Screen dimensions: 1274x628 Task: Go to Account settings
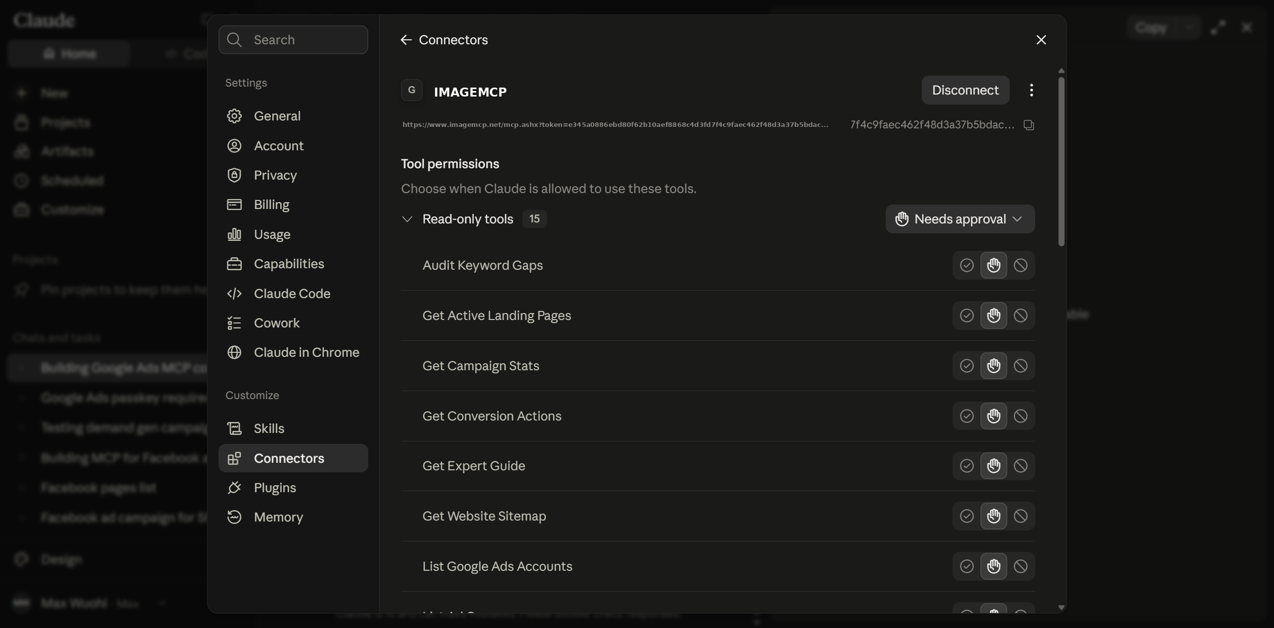[x=293, y=146]
